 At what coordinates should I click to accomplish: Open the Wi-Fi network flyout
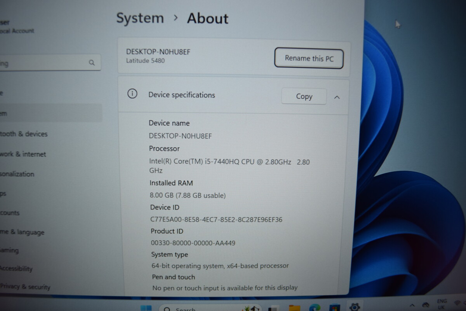pyautogui.click(x=458, y=302)
